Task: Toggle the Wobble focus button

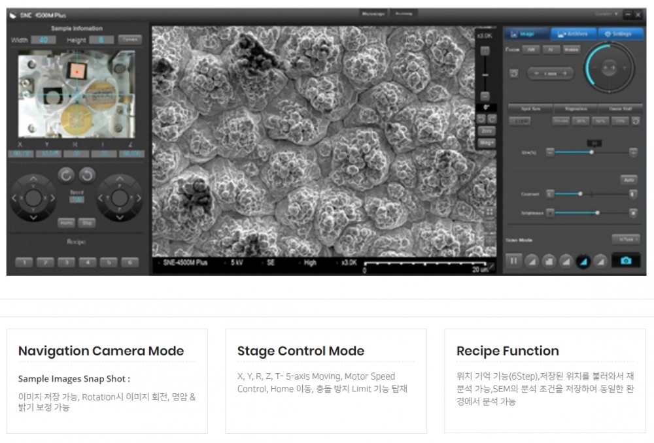Action: 571,50
